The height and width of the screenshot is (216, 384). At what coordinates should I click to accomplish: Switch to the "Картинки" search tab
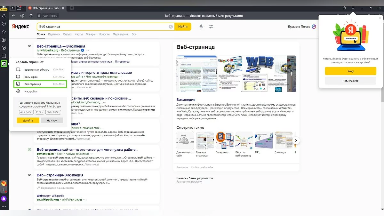coord(54,34)
